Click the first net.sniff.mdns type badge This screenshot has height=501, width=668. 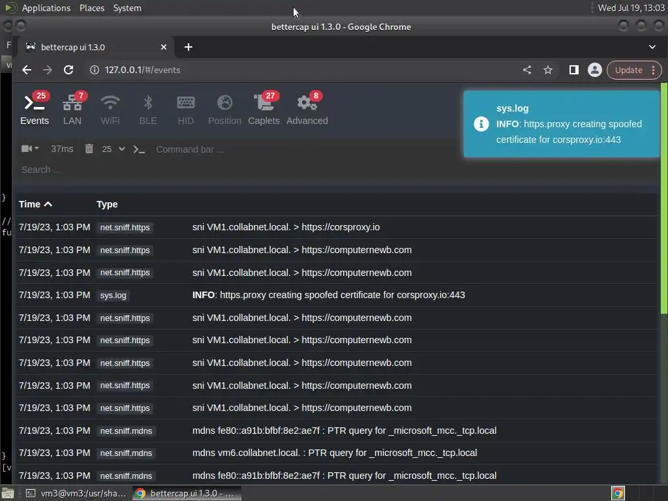[126, 431]
